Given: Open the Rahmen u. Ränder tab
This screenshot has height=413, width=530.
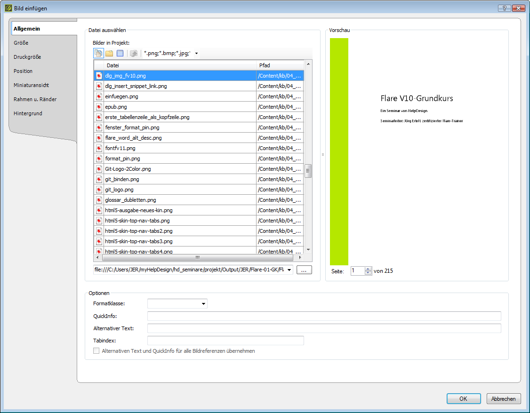Looking at the screenshot, I should click(35, 99).
